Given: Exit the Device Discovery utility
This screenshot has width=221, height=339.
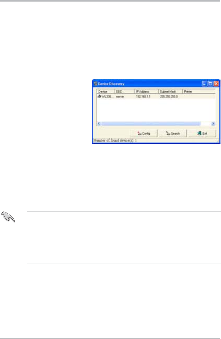Looking at the screenshot, I should click(x=202, y=133).
